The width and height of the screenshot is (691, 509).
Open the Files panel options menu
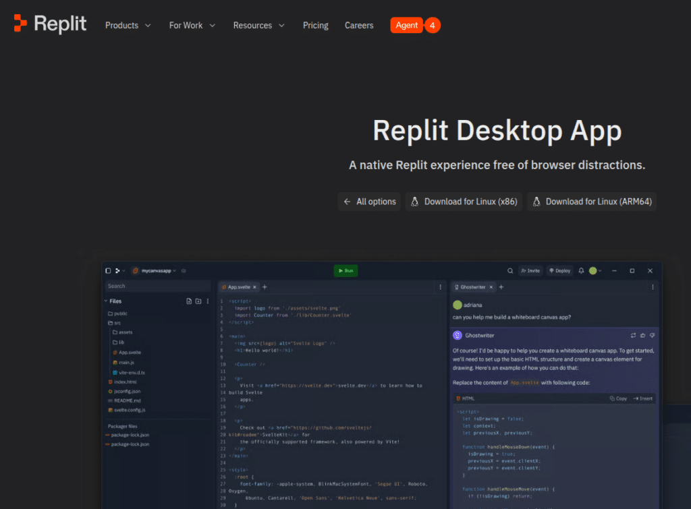208,301
